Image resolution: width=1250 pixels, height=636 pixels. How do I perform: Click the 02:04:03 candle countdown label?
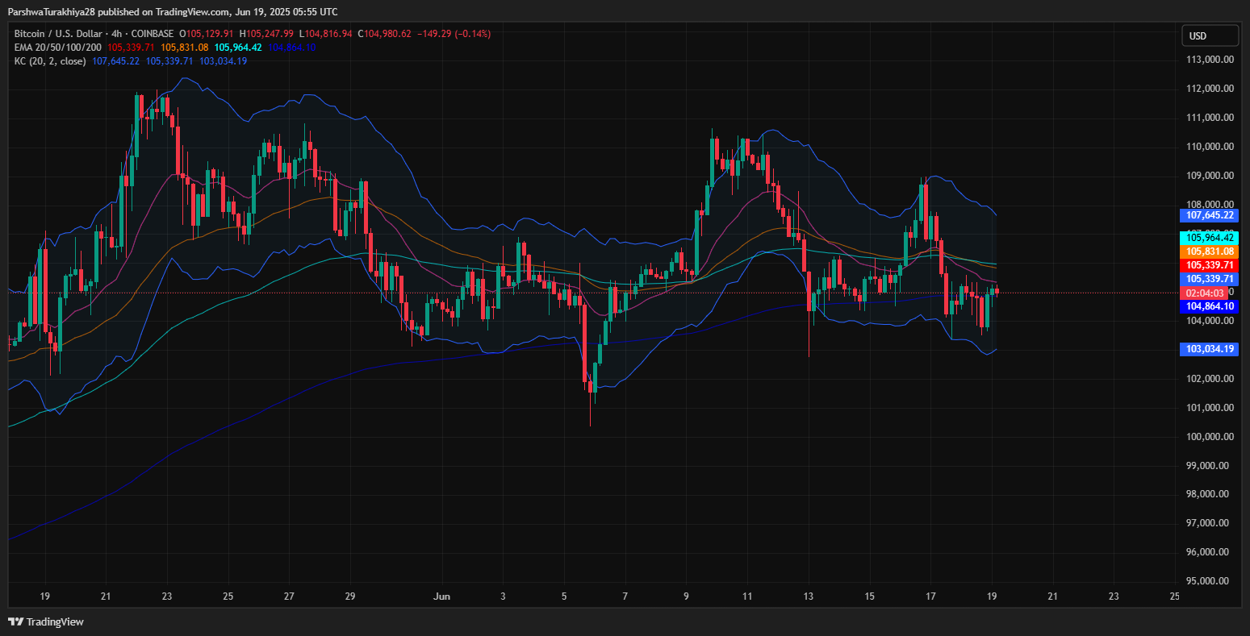[1205, 293]
